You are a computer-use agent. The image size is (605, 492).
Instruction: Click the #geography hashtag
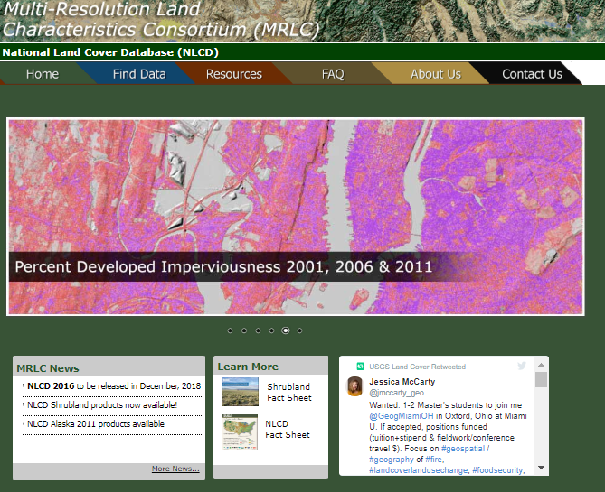click(x=392, y=460)
